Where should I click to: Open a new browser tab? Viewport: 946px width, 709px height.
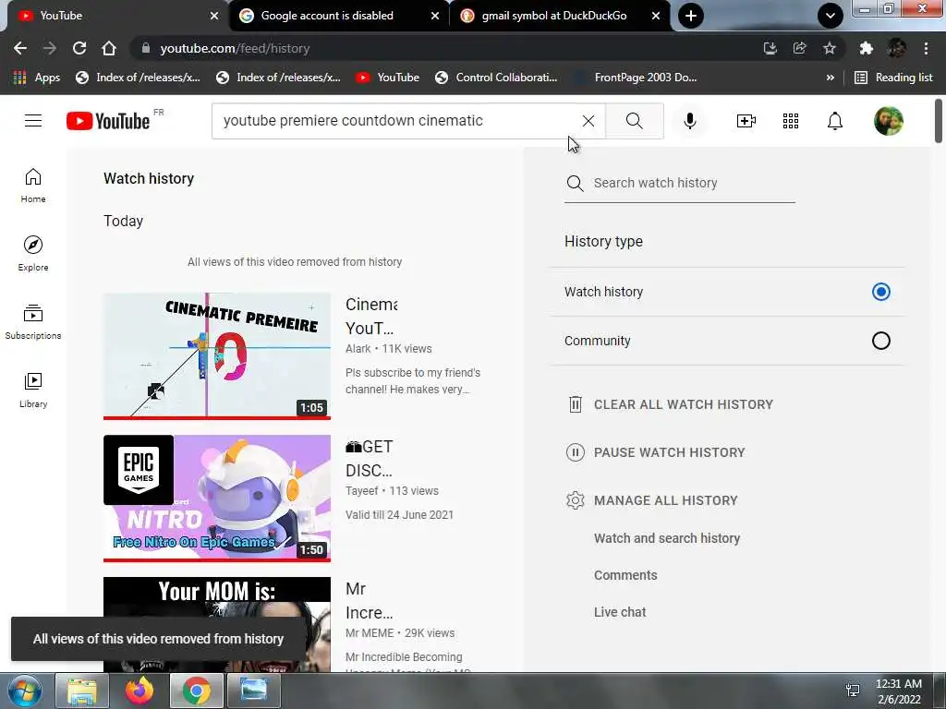pos(691,16)
